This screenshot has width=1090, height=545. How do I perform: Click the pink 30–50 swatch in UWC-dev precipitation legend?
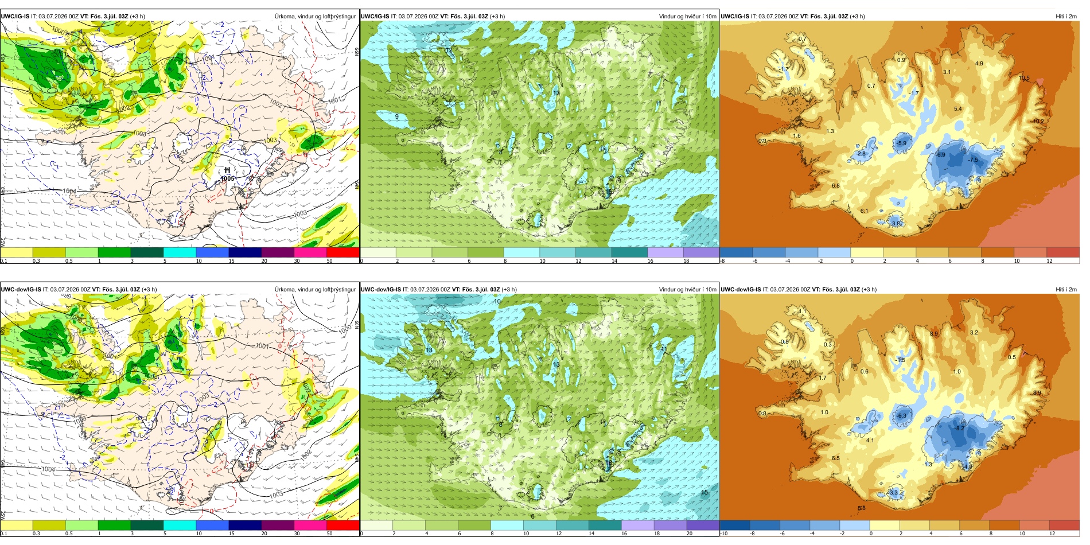click(x=310, y=525)
